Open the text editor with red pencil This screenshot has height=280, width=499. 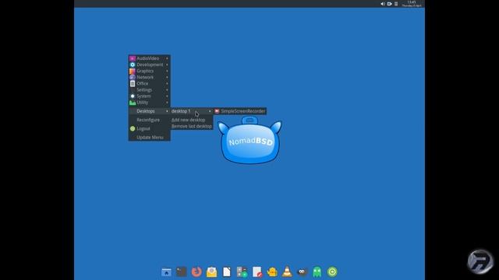tap(257, 271)
